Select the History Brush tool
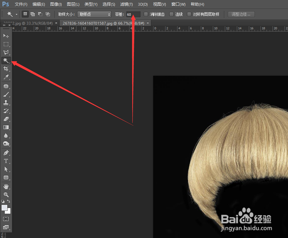 point(6,111)
